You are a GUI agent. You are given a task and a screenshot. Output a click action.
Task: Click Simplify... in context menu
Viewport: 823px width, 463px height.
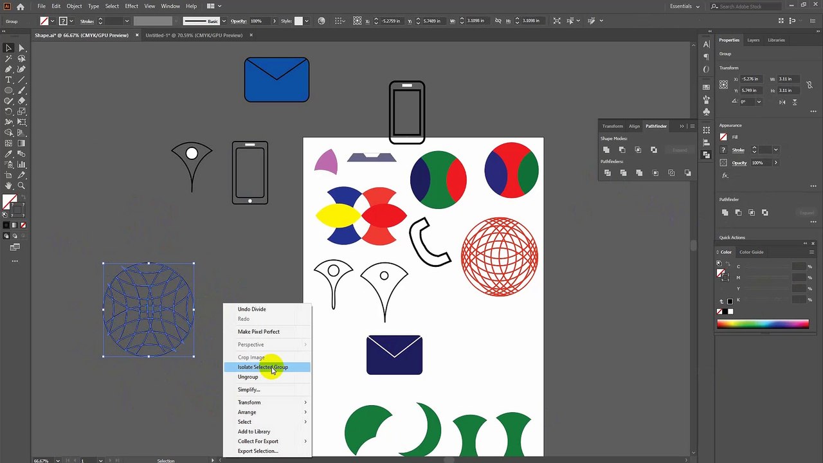(x=267, y=390)
